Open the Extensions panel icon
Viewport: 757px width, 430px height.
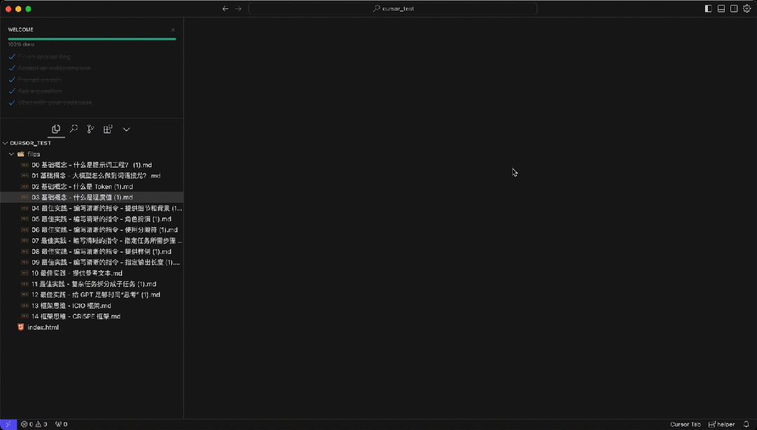(x=107, y=130)
